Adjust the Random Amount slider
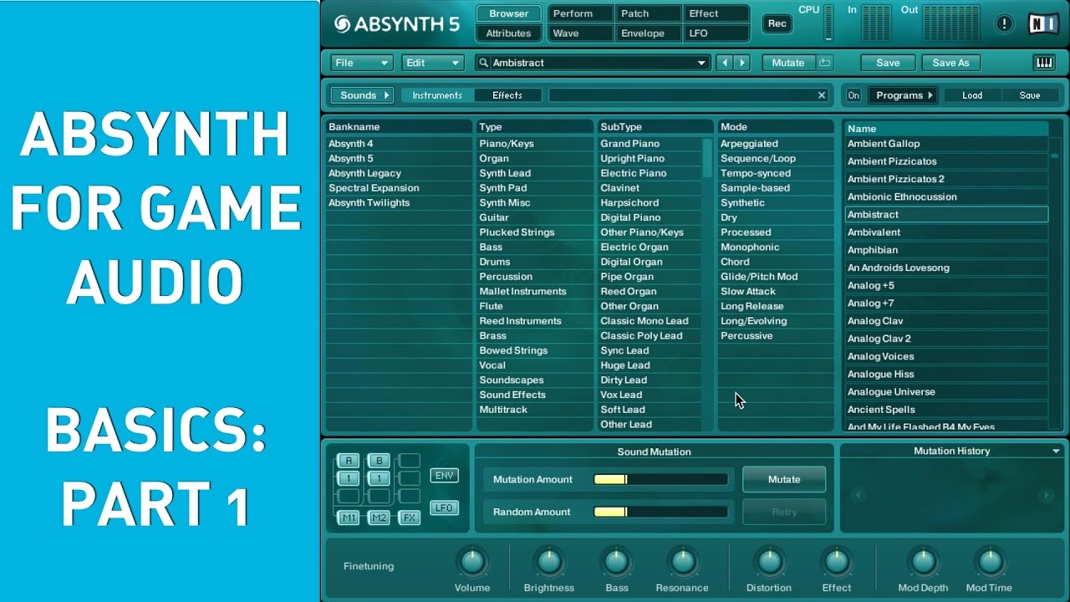The width and height of the screenshot is (1070, 602). [660, 512]
